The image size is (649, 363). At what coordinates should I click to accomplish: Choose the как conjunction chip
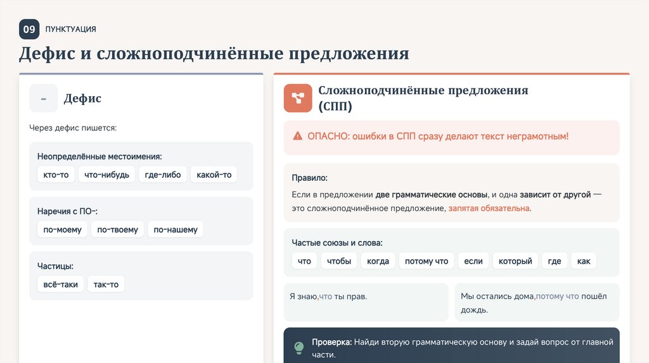584,261
